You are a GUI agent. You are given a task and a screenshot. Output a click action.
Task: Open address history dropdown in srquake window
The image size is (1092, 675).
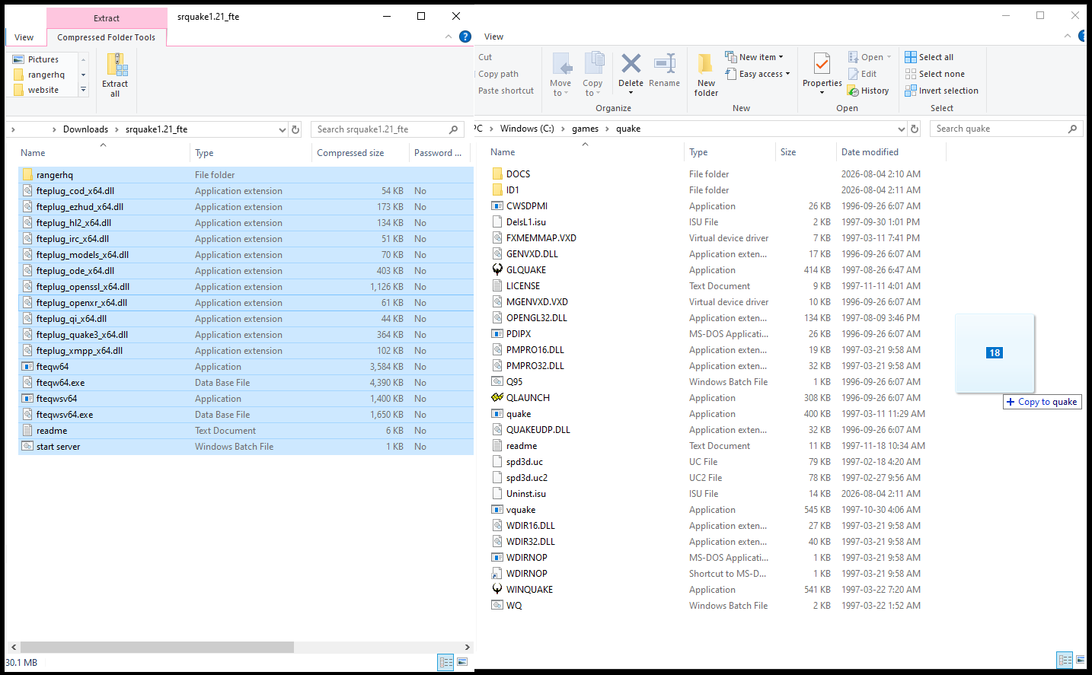tap(283, 129)
